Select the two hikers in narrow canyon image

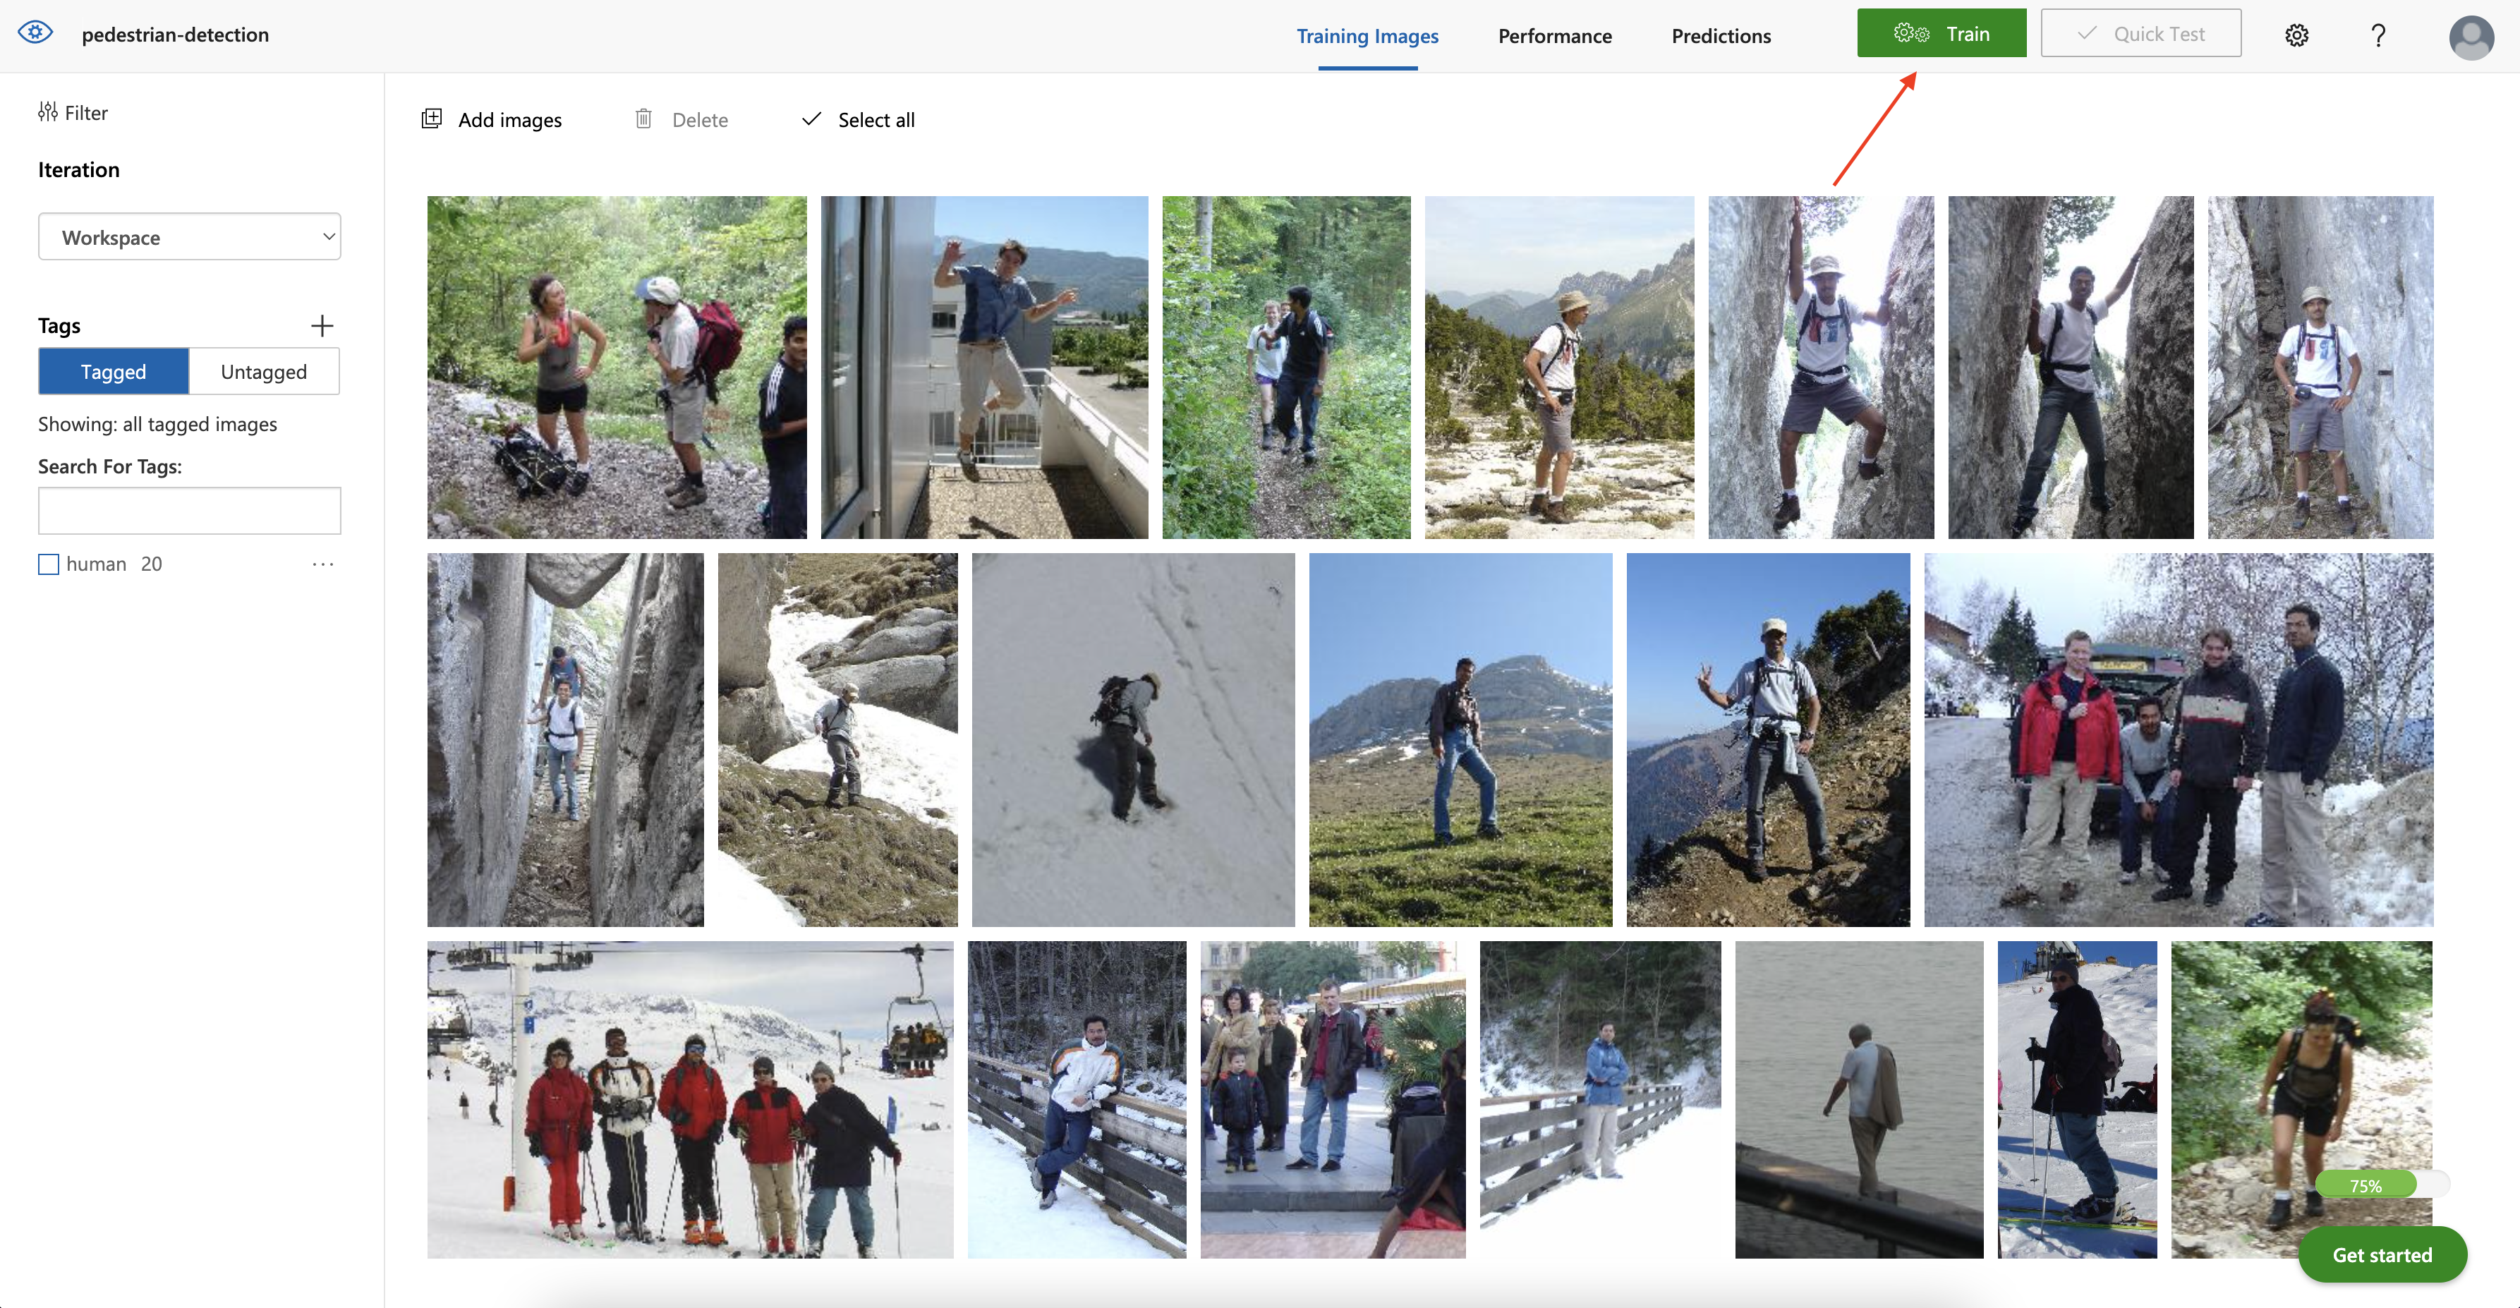pos(565,739)
